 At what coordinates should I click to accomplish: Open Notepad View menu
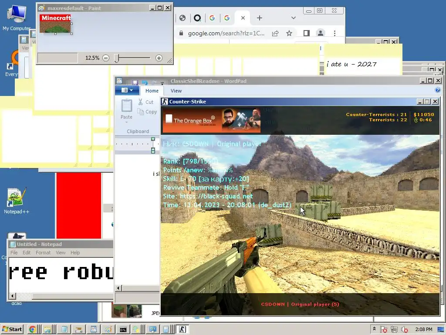[x=61, y=253]
